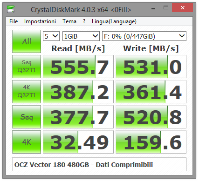Click the Read [MB/s] column header
Screen dimensions: 199x181
[78, 48]
